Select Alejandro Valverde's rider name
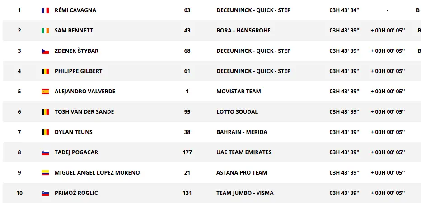This screenshot has width=421, height=203. click(84, 92)
